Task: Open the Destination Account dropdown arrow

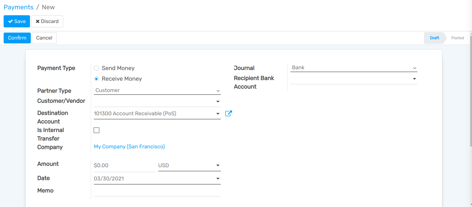Action: click(x=218, y=114)
